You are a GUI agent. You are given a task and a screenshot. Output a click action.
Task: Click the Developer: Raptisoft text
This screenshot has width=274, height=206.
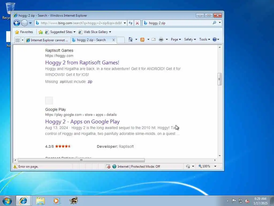coord(115,146)
